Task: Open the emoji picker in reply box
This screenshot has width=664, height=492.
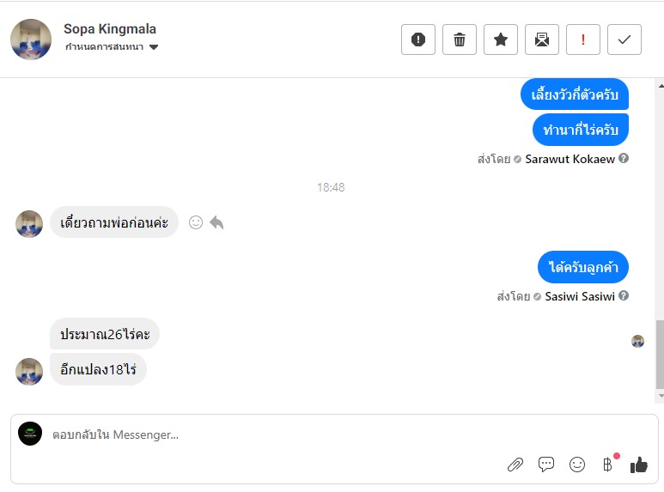Action: (x=577, y=465)
